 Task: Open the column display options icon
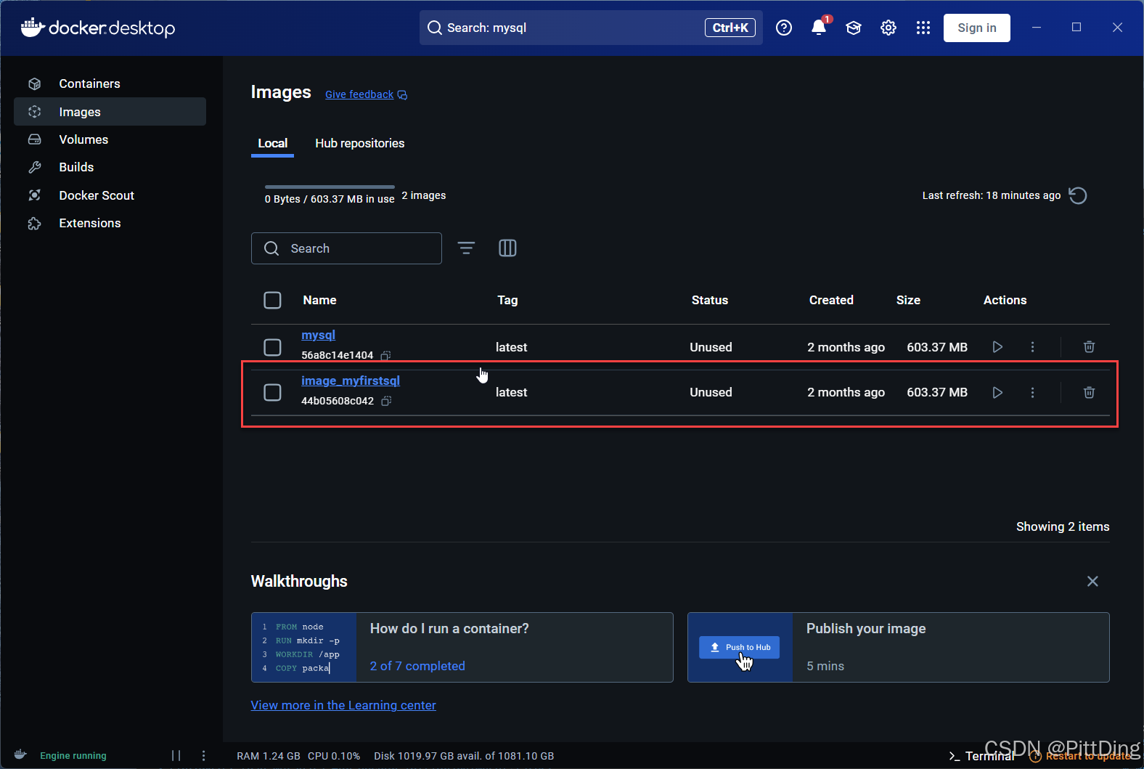coord(507,248)
